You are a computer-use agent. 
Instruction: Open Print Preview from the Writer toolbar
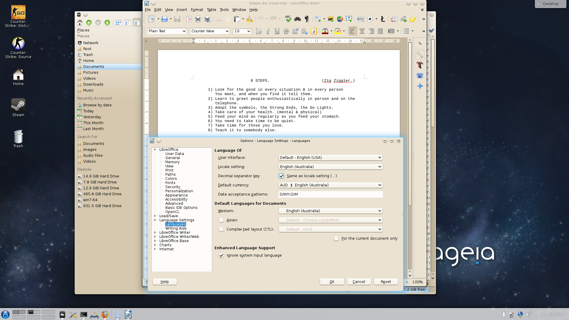[x=207, y=19]
